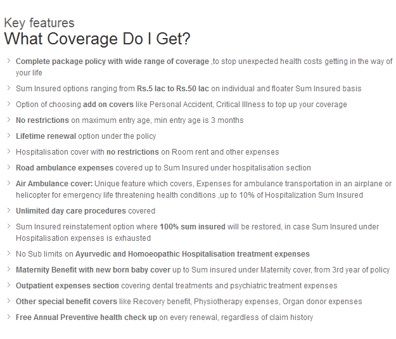Viewport: 396px width, 339px height.
Task: Click the chevron bullet next to Road ambulance expenses
Action: coord(9,167)
